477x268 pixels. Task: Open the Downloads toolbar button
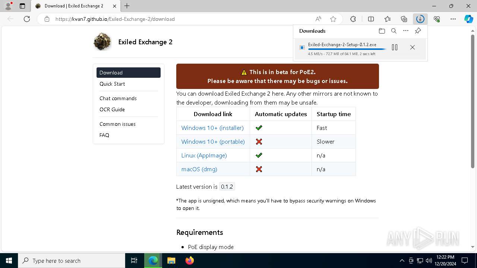420,19
